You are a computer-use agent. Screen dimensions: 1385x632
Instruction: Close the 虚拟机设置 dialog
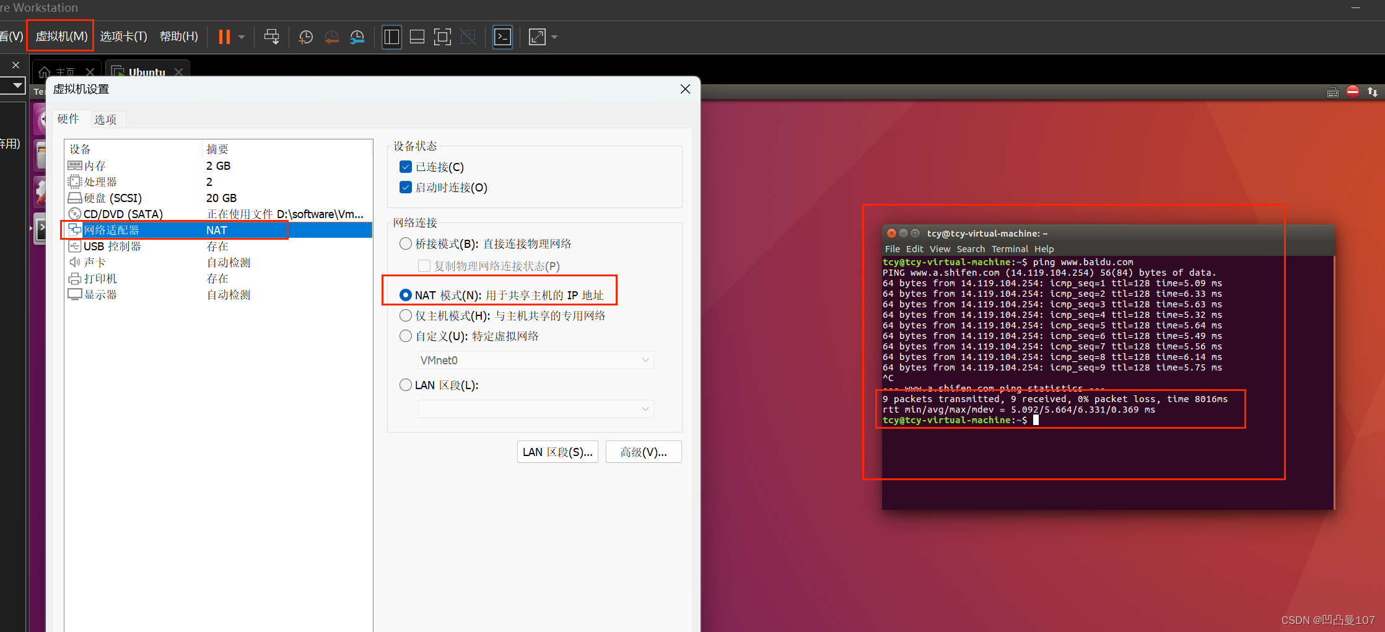(x=685, y=89)
